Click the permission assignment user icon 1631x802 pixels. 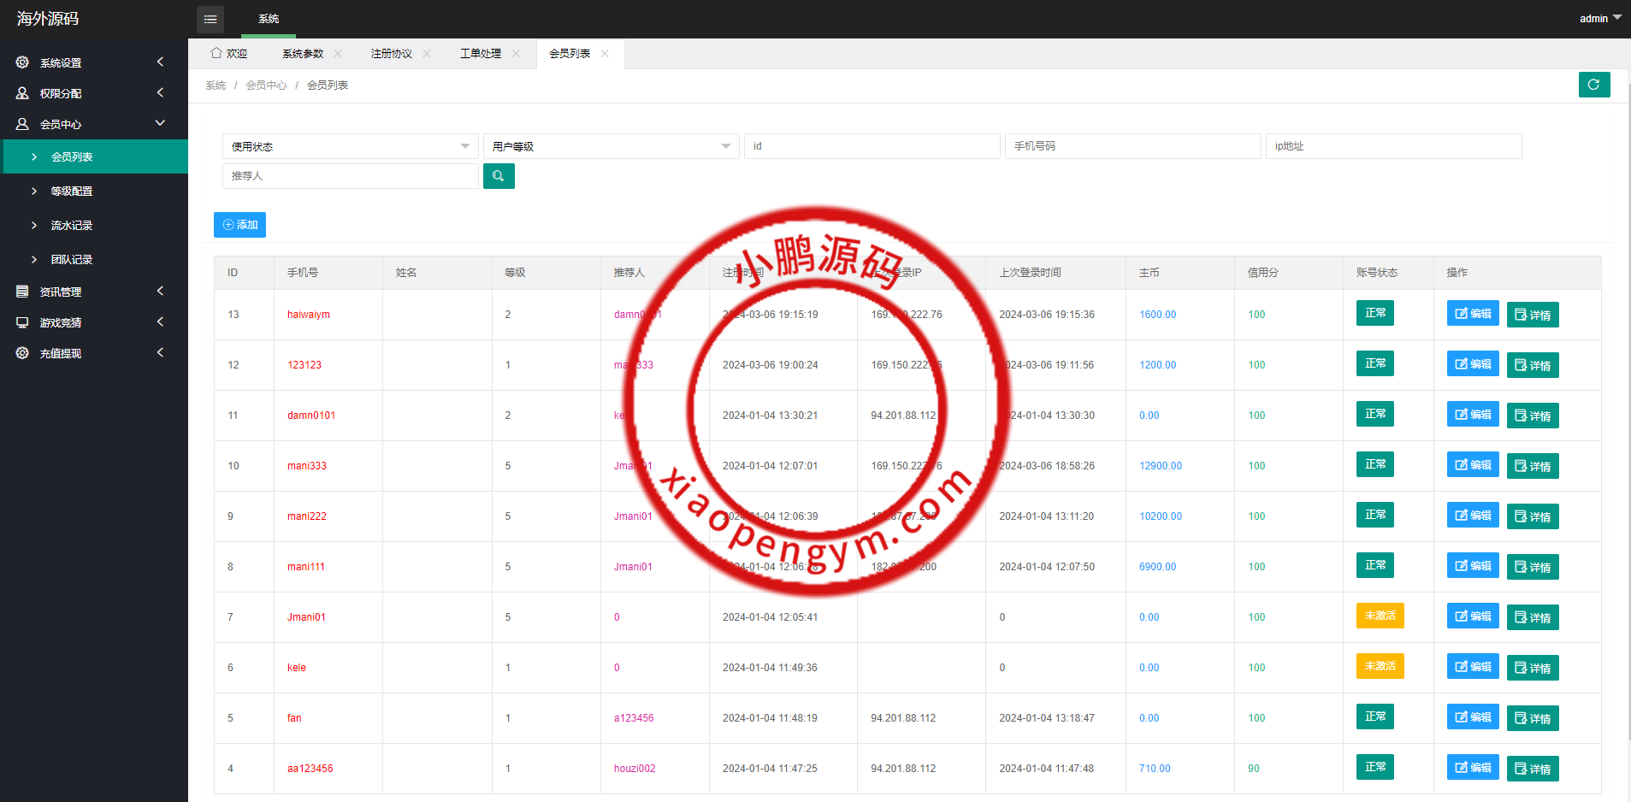(x=22, y=93)
